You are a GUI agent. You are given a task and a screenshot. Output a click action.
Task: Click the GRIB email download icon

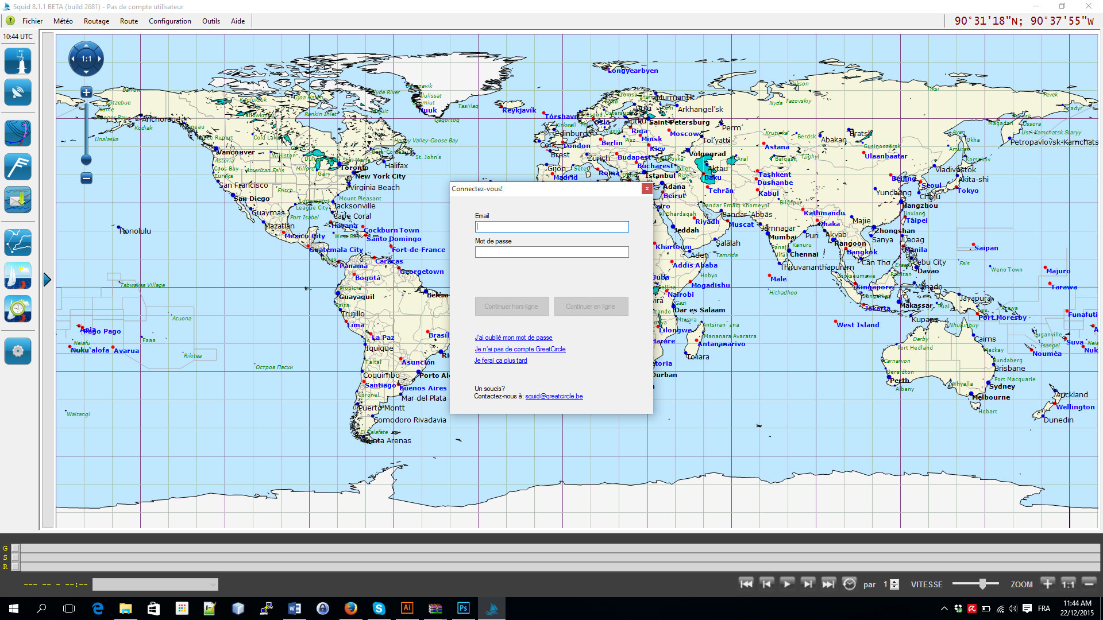18,200
